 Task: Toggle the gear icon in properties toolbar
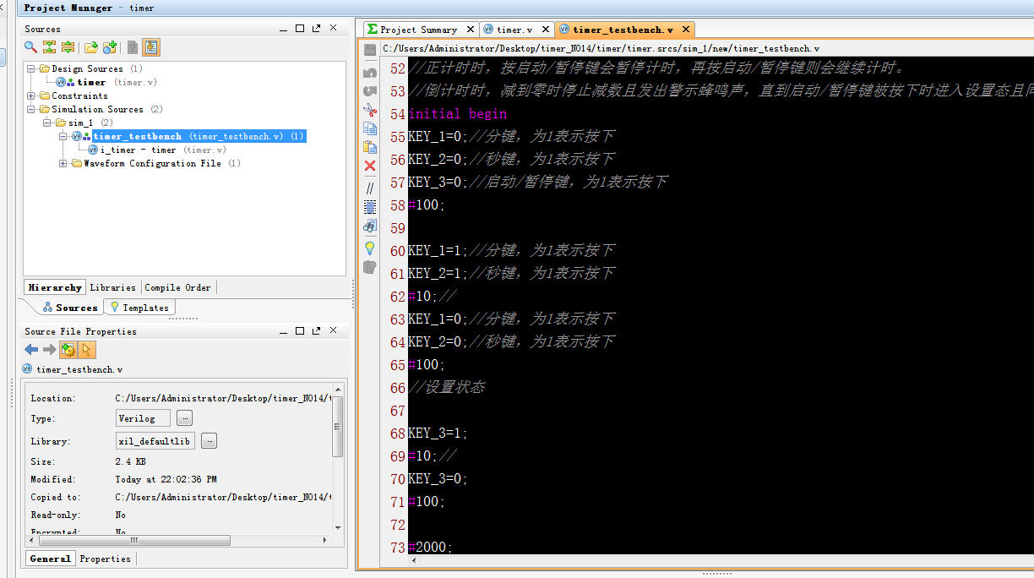tap(68, 350)
